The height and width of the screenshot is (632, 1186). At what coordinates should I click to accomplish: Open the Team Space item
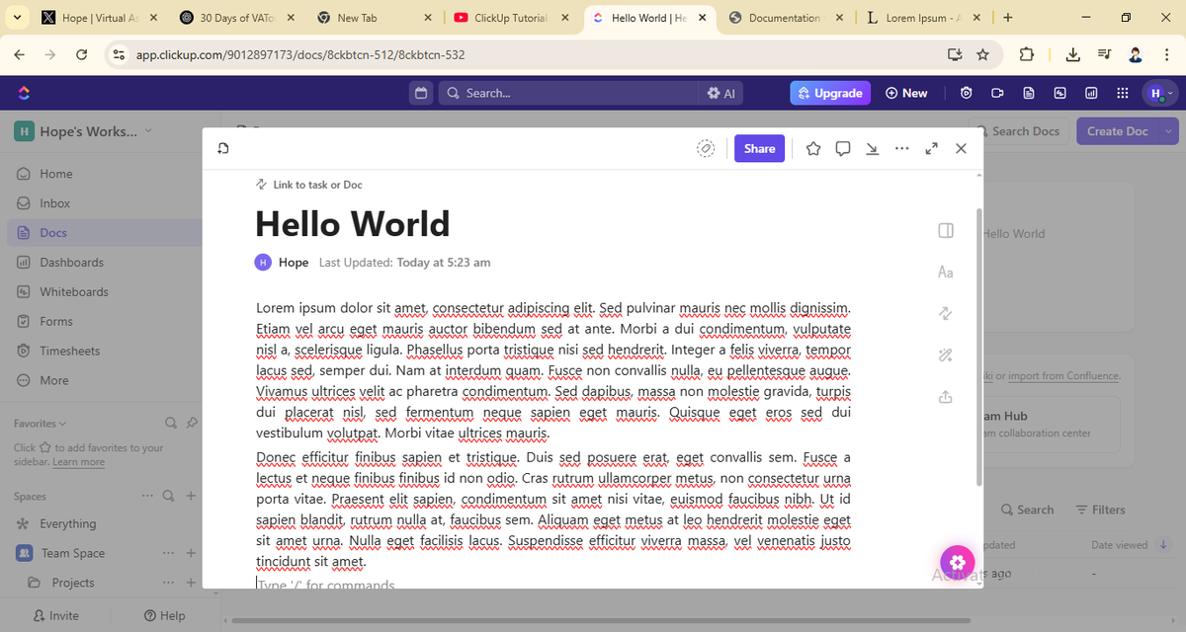[x=73, y=553]
